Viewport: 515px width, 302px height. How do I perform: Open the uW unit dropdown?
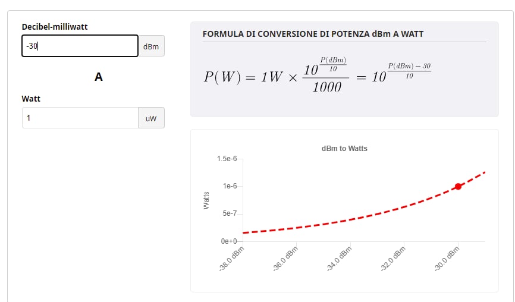(151, 118)
